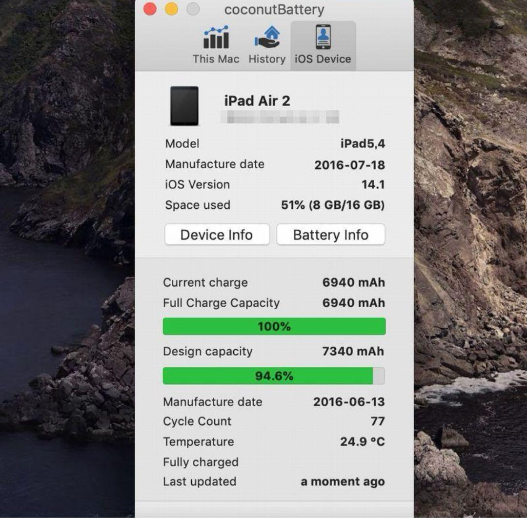The height and width of the screenshot is (518, 527).
Task: Click the Full Charge Capacity label
Action: pos(221,303)
